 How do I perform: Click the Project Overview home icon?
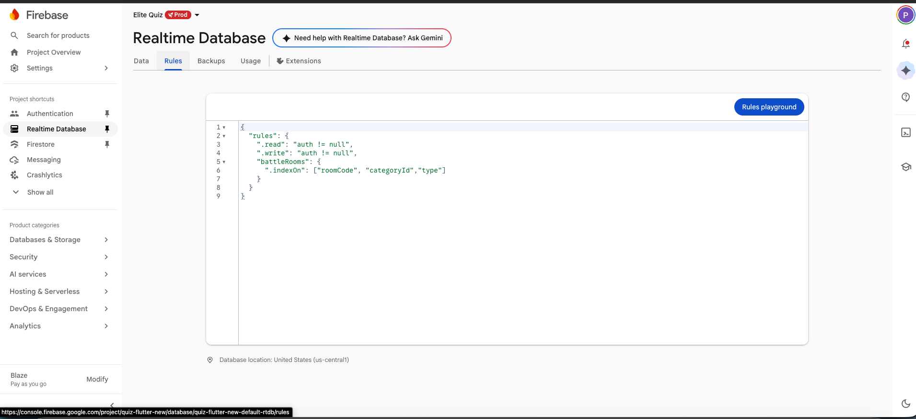click(x=14, y=52)
